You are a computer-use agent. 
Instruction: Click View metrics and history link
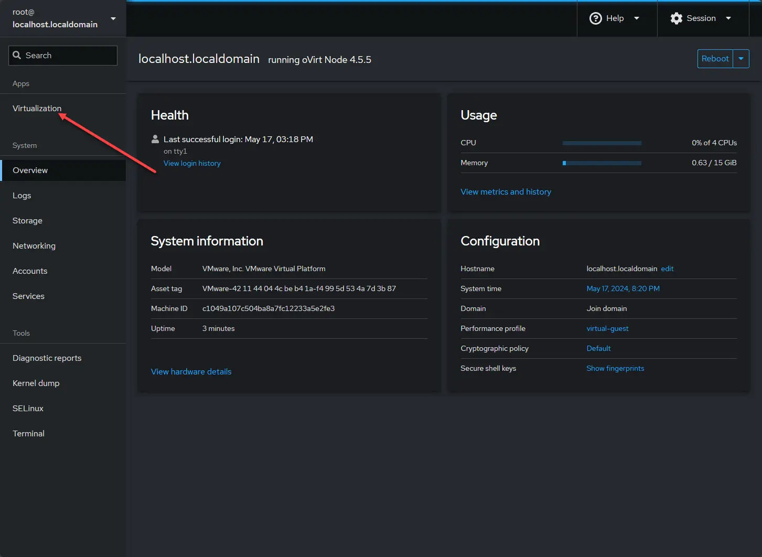506,192
